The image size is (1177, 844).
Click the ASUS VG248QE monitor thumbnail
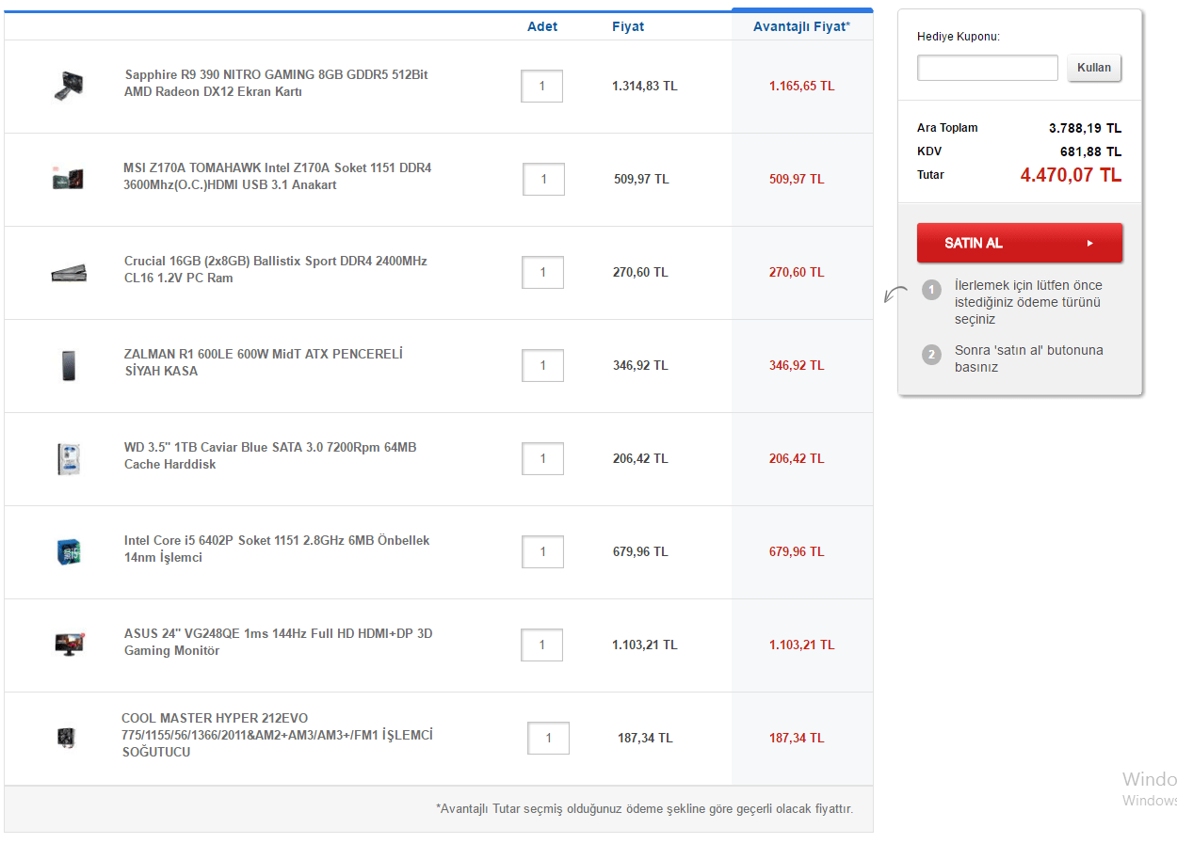point(69,644)
